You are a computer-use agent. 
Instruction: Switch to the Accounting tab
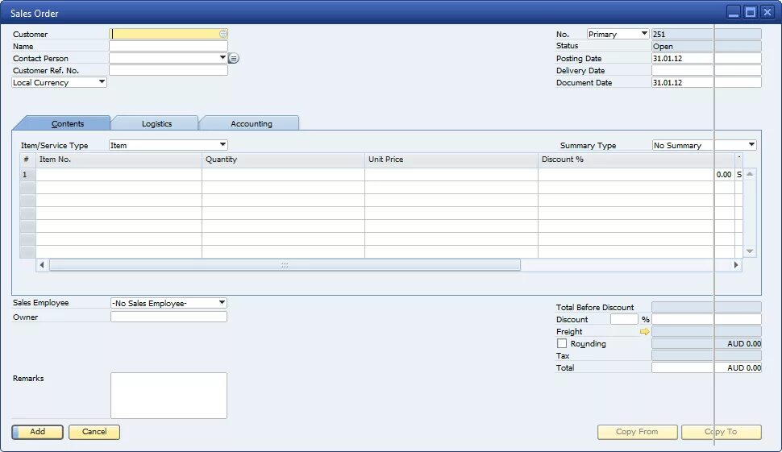click(252, 123)
